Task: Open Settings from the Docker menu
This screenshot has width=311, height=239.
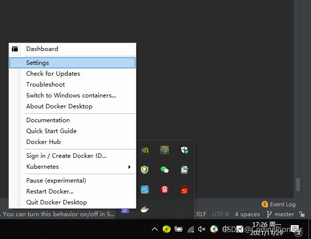Action: coord(72,63)
